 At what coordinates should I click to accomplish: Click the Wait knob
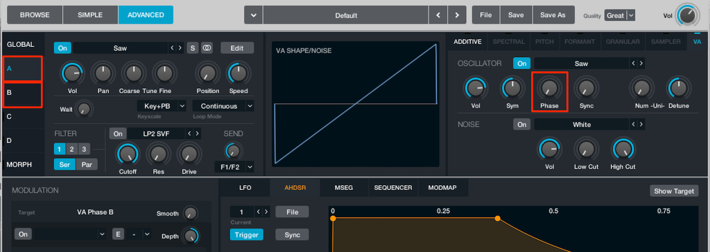click(84, 109)
